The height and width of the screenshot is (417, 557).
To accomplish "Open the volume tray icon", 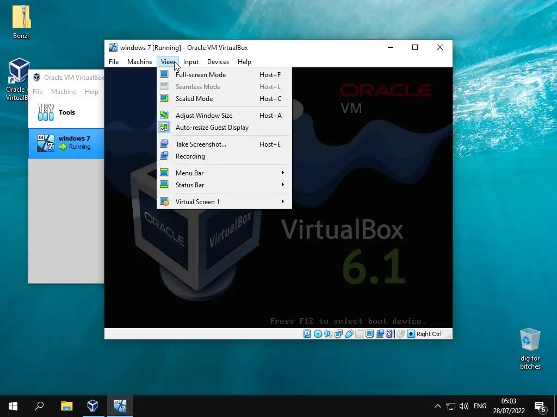I will coord(463,406).
